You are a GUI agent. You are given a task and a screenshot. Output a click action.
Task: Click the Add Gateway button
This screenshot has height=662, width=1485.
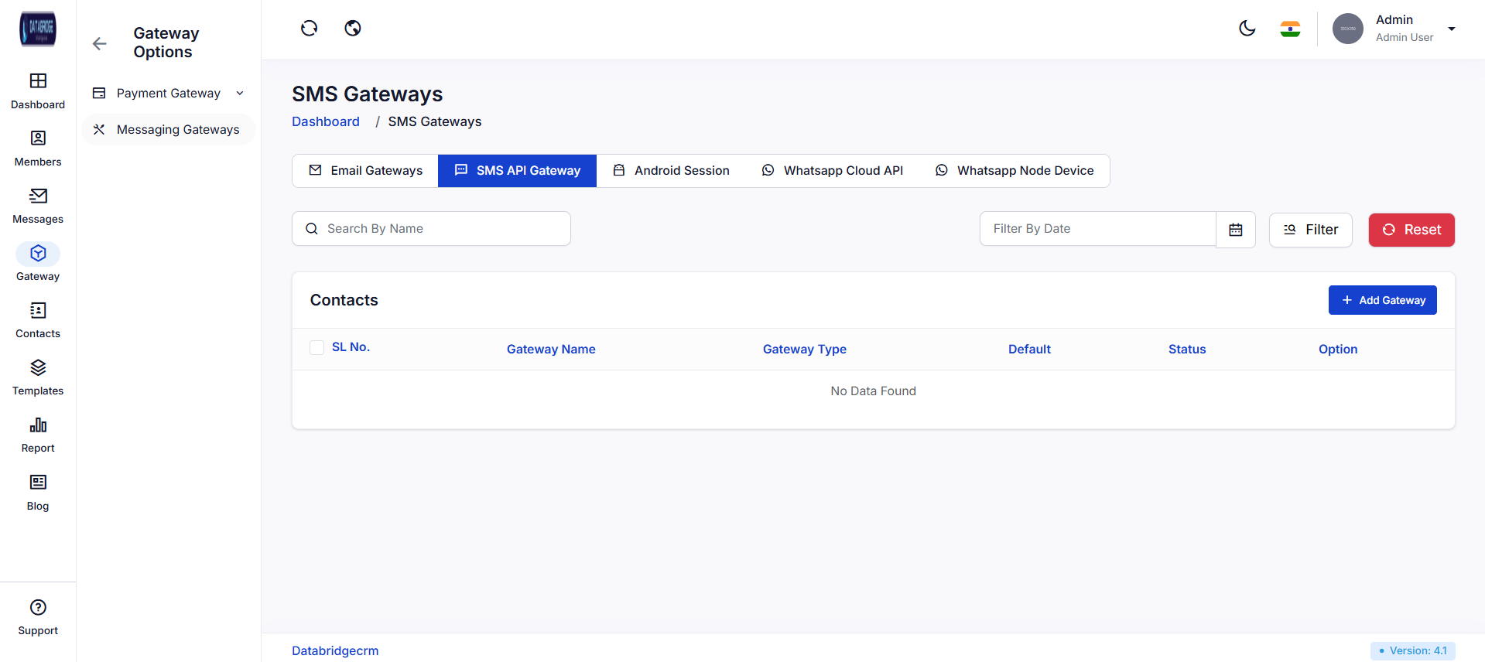click(1382, 300)
